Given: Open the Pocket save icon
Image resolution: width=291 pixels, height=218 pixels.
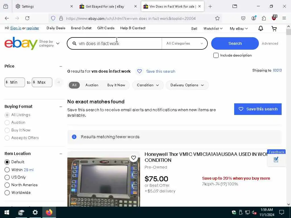Looking at the screenshot, I should [243, 18].
